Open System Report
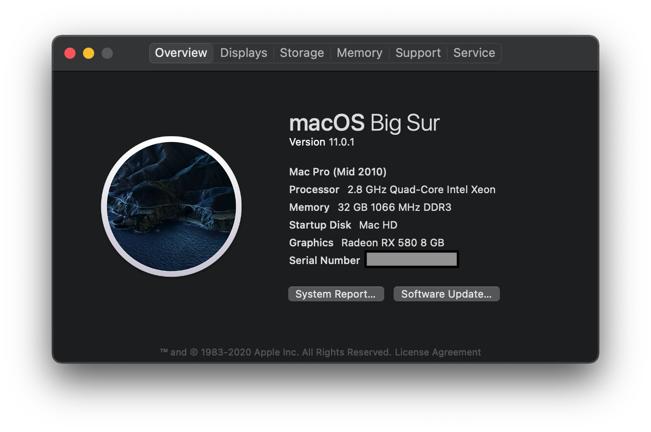Screen dimensions: 651x432 click(336, 294)
